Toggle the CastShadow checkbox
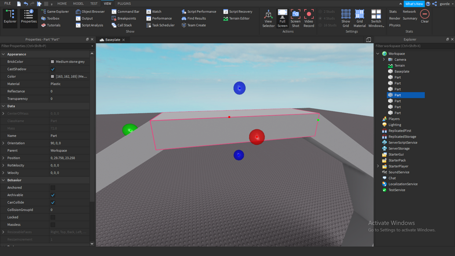The image size is (455, 256). [x=53, y=69]
